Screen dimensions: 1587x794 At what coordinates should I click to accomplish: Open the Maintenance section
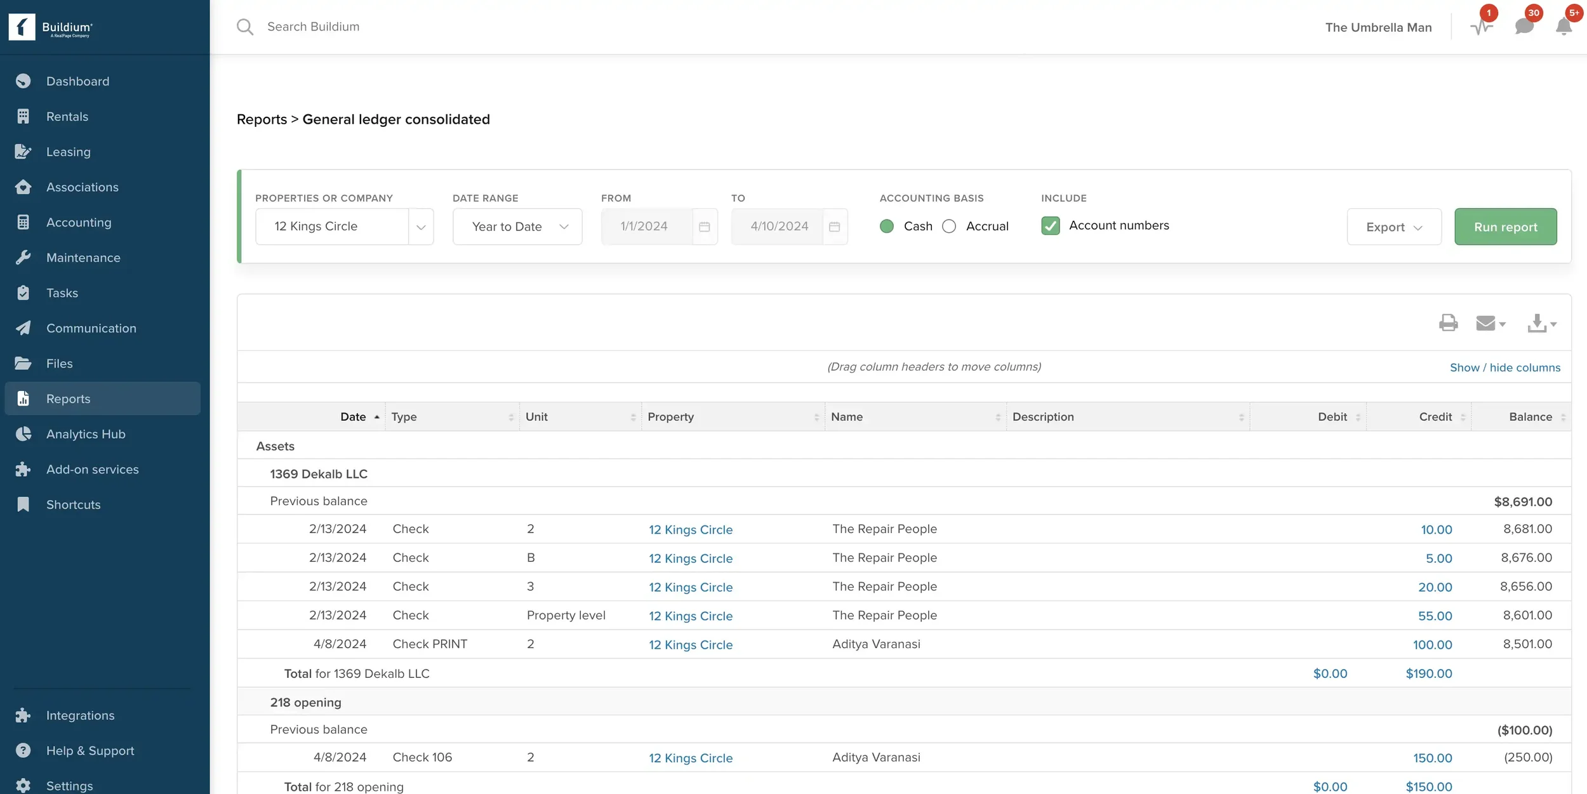84,257
